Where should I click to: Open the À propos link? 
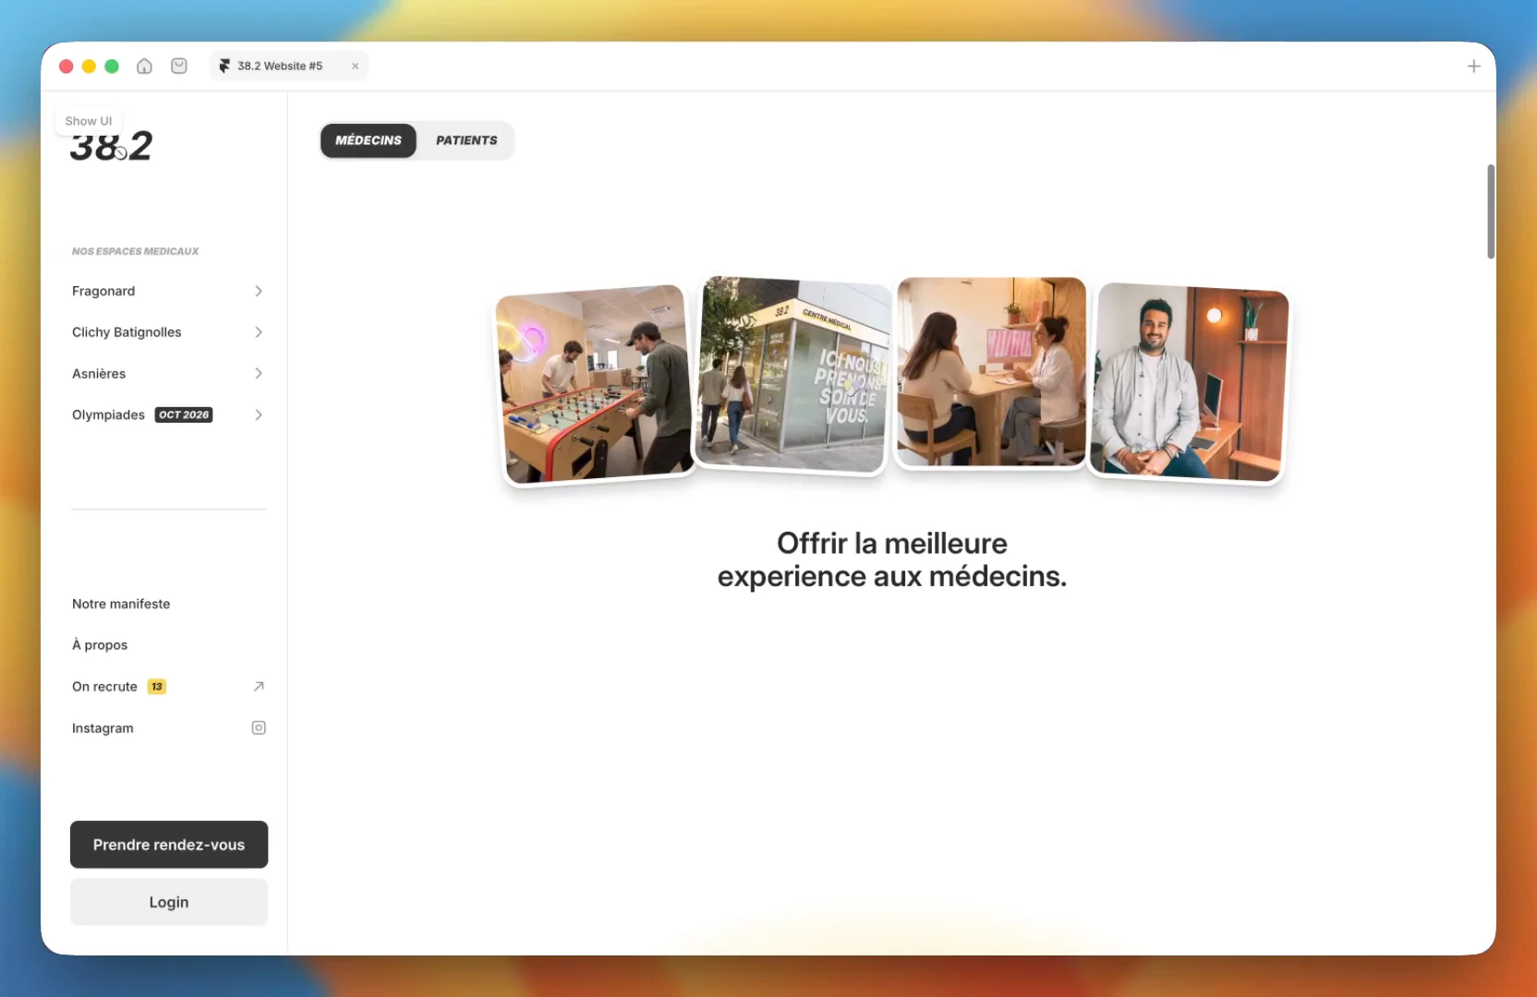pos(100,645)
